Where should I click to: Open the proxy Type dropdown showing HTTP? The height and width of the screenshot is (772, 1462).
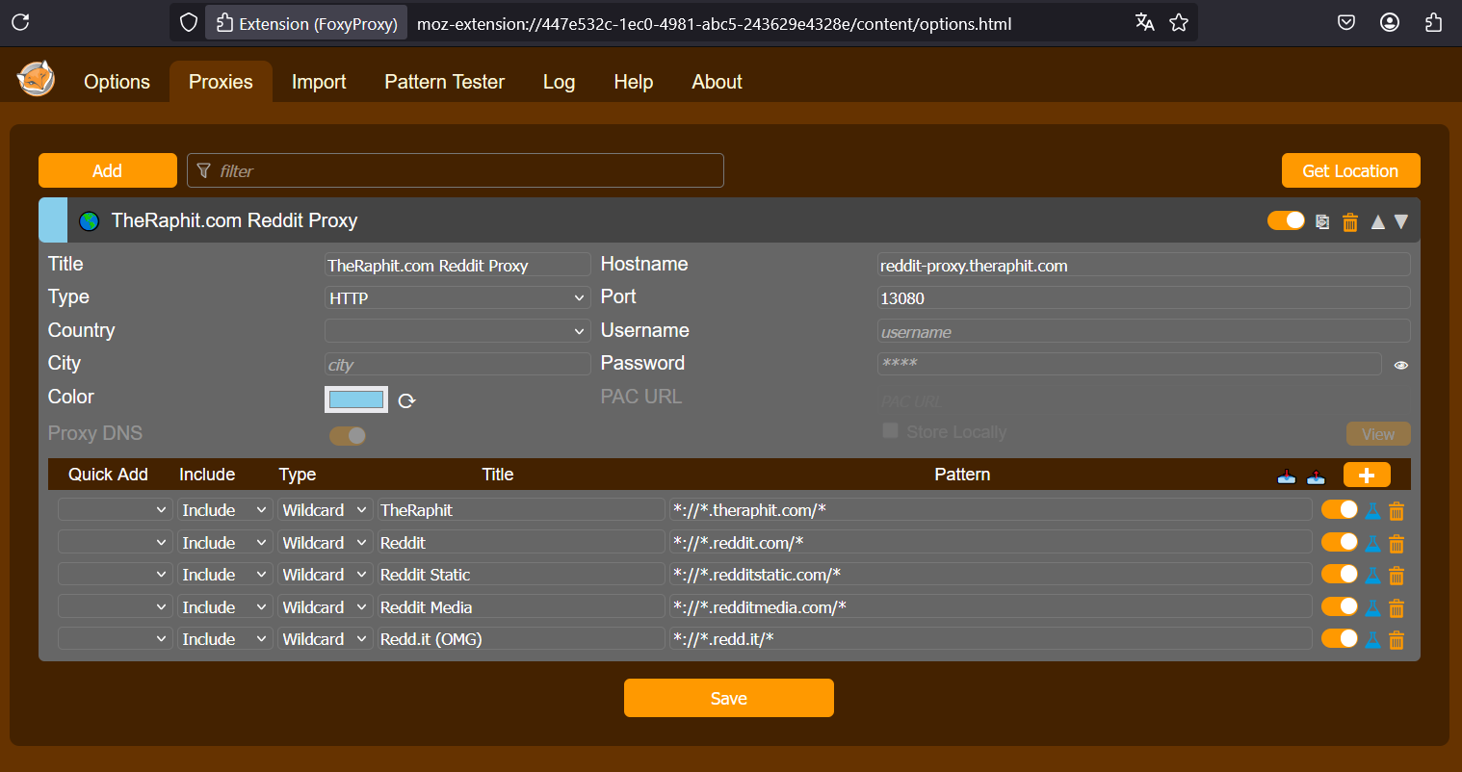[457, 298]
